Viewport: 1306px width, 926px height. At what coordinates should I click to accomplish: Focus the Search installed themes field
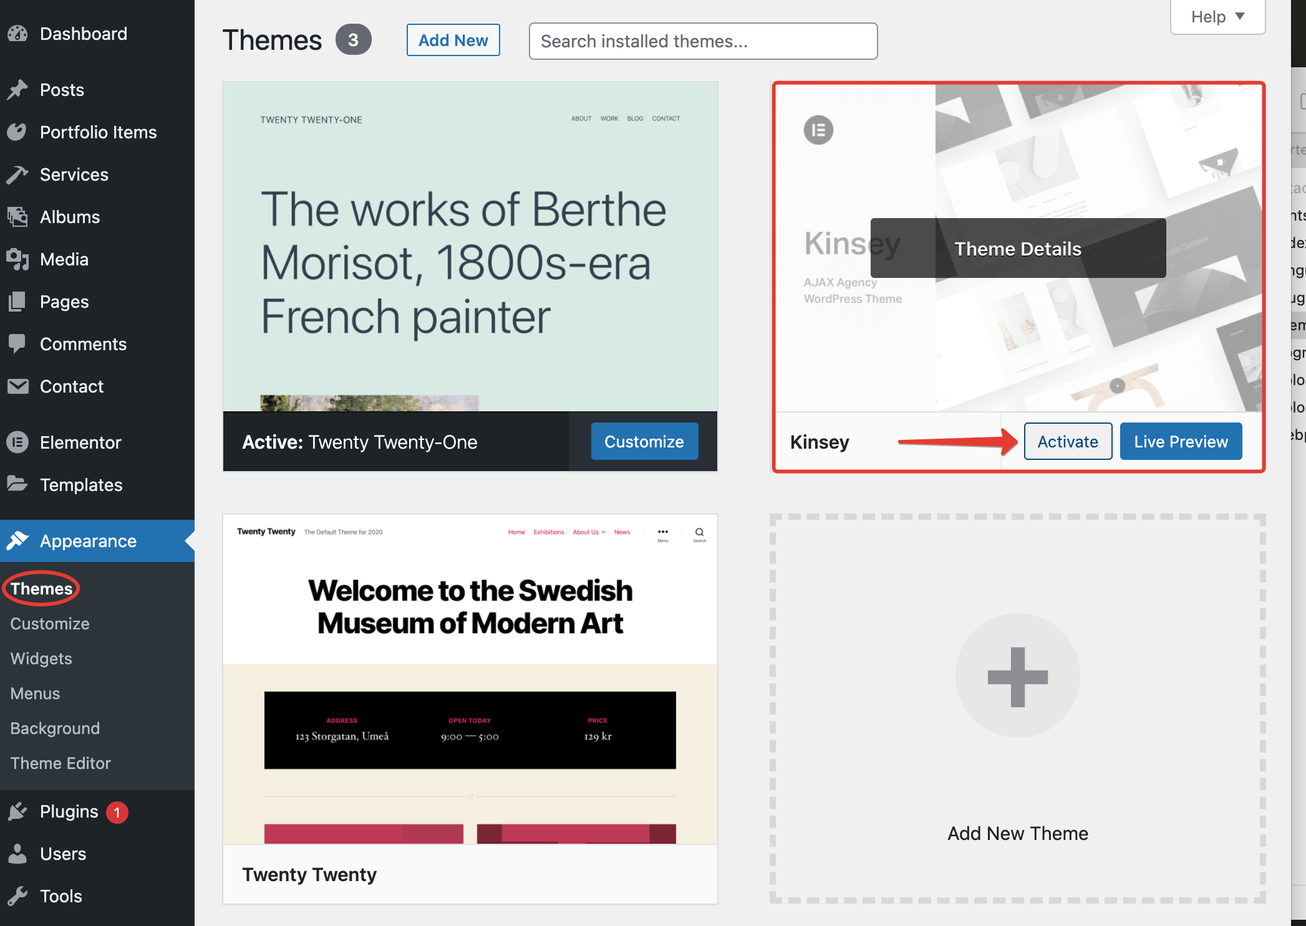703,41
